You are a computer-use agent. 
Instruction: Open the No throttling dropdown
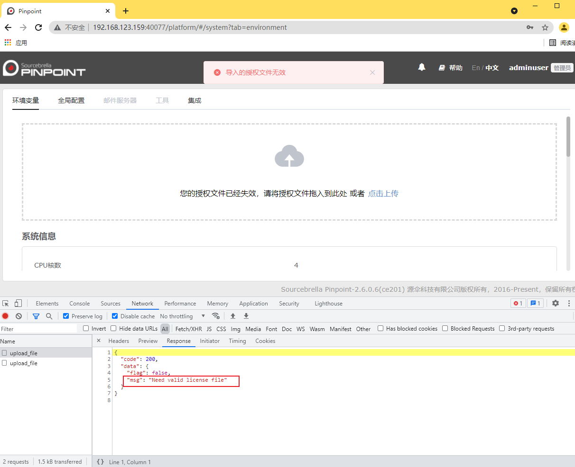click(182, 316)
